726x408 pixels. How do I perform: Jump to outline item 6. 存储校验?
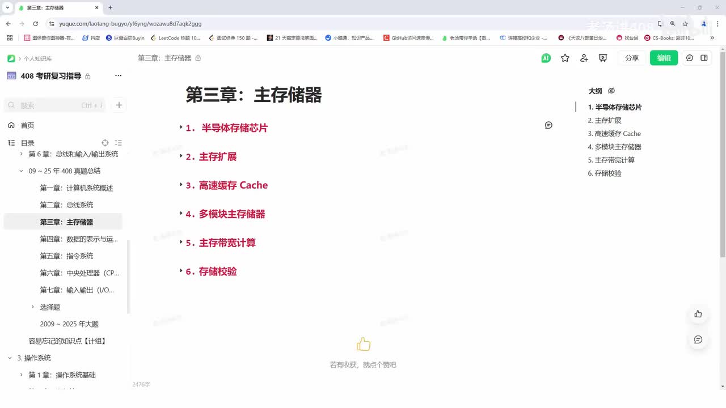click(605, 173)
